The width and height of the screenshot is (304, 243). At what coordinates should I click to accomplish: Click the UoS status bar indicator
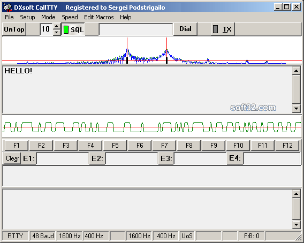point(187,236)
